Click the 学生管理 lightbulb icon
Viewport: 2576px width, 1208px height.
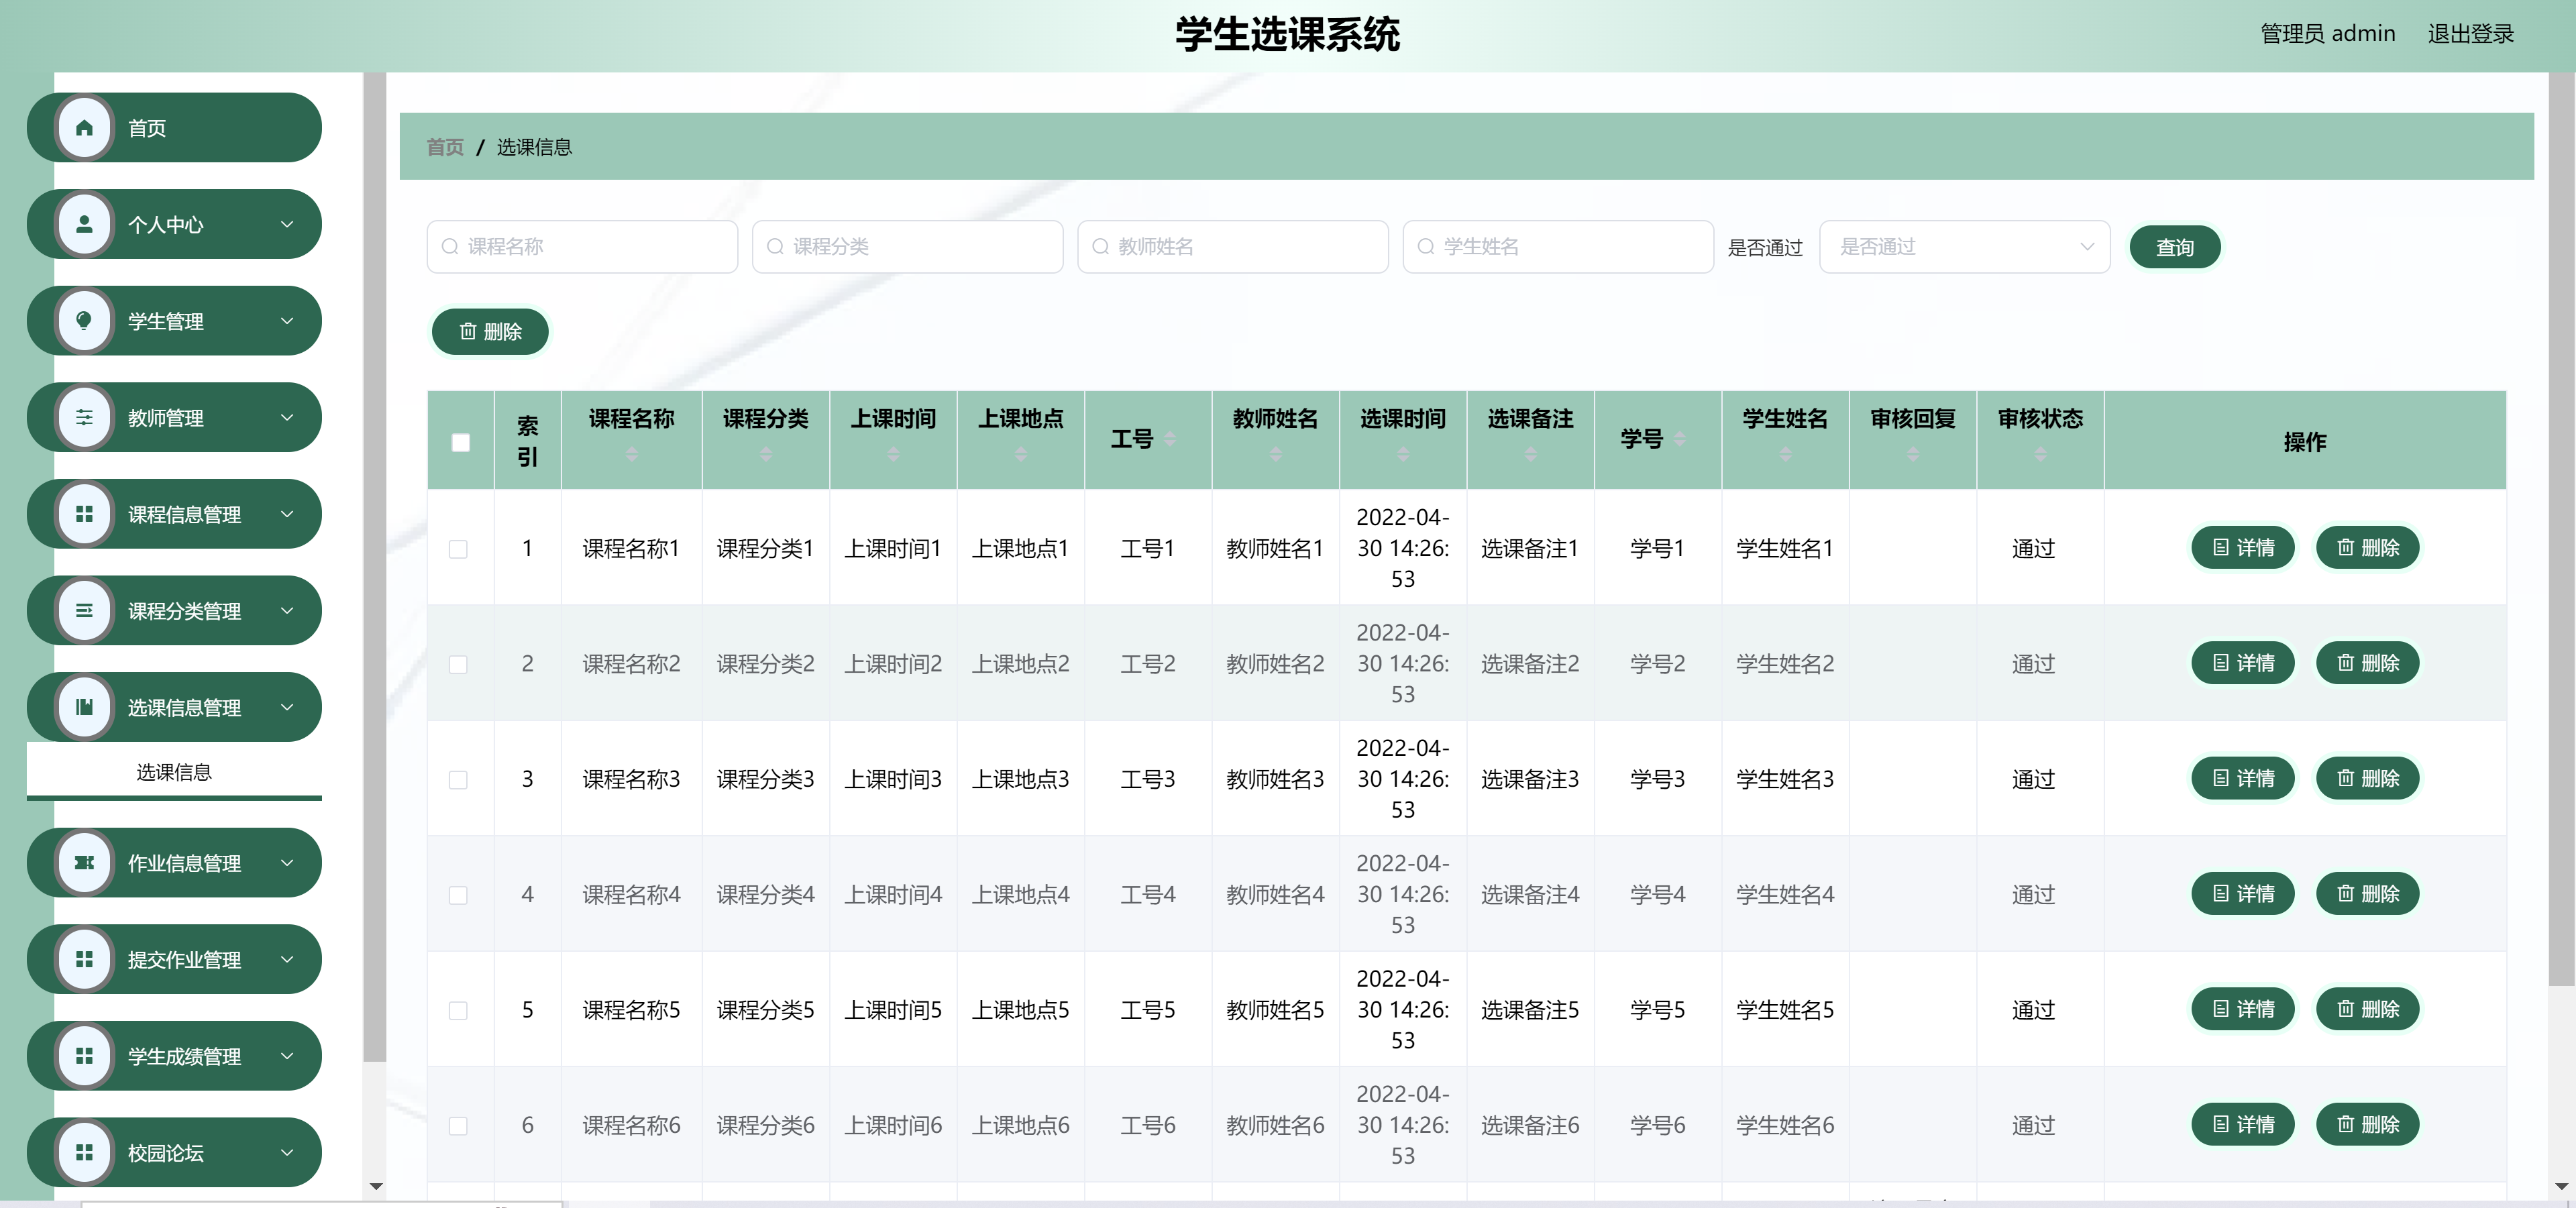tap(84, 321)
